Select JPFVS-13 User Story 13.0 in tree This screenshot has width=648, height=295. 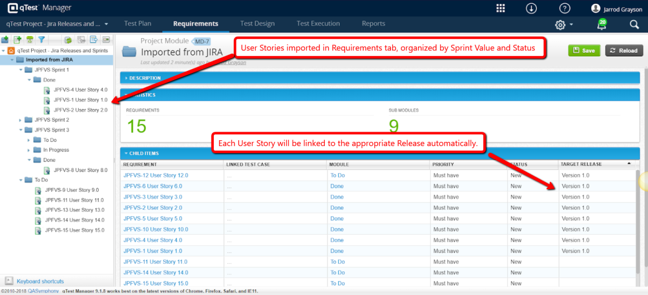74,210
